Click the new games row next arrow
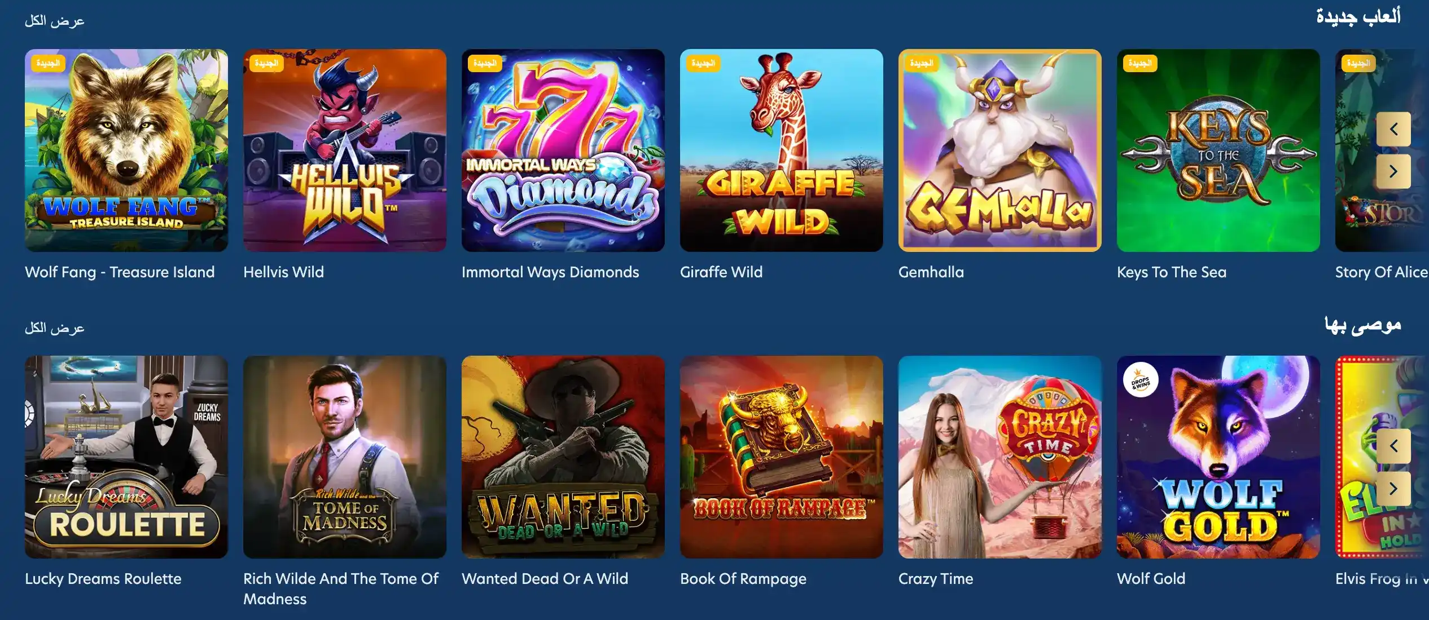 coord(1393,171)
